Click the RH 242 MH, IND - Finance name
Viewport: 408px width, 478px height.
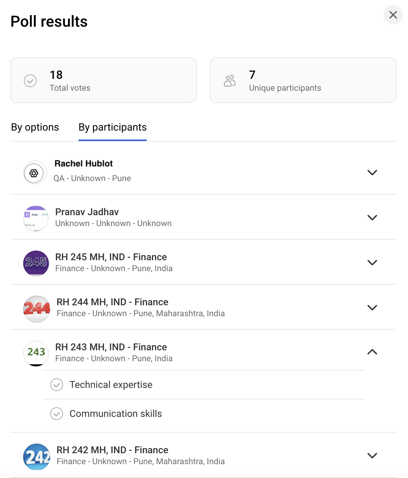point(112,450)
